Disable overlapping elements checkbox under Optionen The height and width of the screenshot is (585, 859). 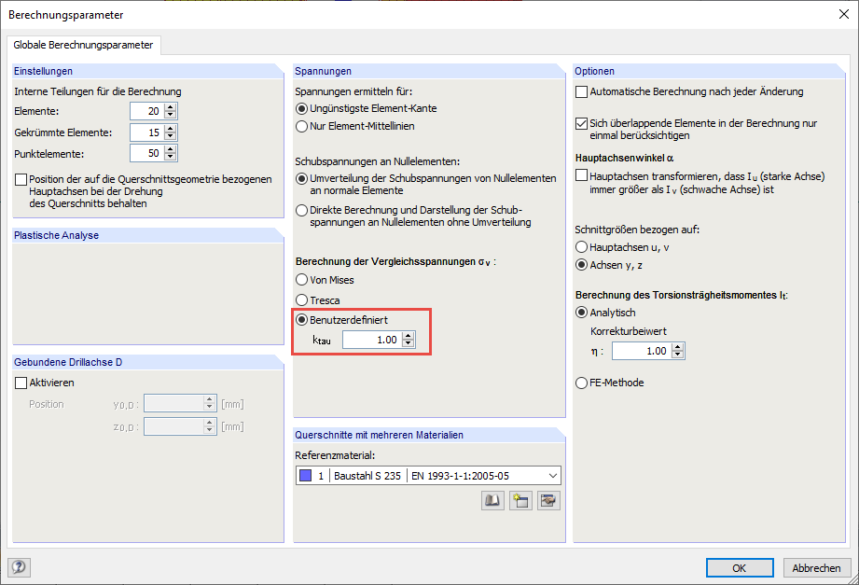click(x=580, y=122)
